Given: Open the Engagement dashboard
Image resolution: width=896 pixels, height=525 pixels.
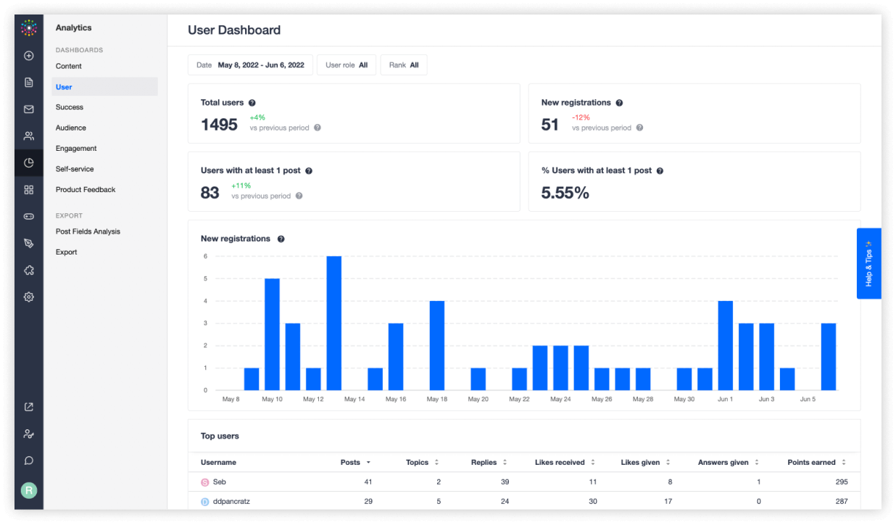Looking at the screenshot, I should (x=75, y=148).
